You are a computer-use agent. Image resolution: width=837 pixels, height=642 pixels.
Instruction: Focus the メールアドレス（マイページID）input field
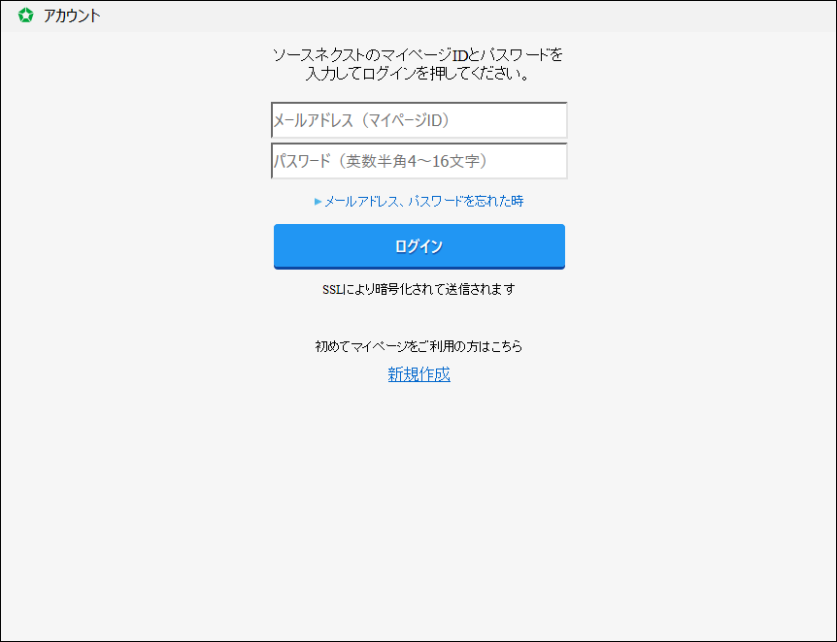(x=419, y=120)
